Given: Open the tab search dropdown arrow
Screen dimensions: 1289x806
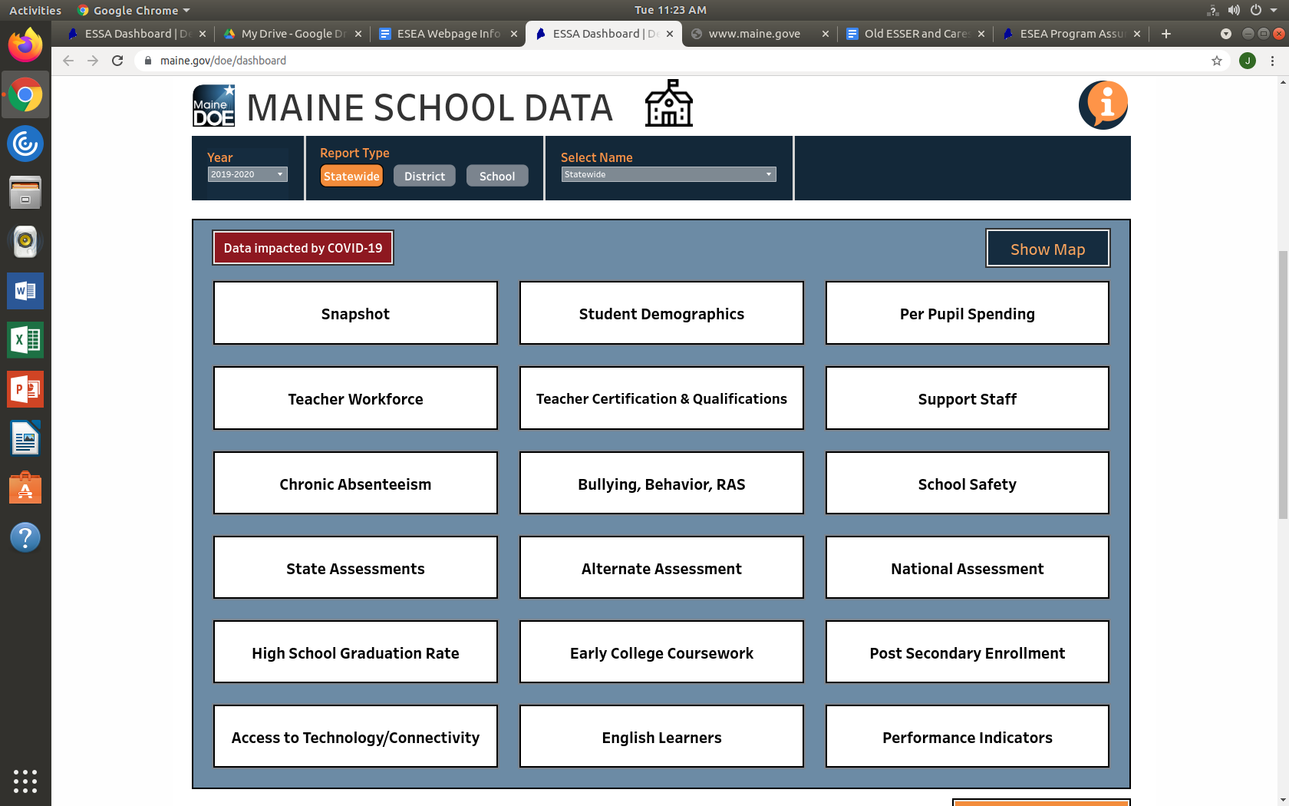Looking at the screenshot, I should click(1226, 34).
